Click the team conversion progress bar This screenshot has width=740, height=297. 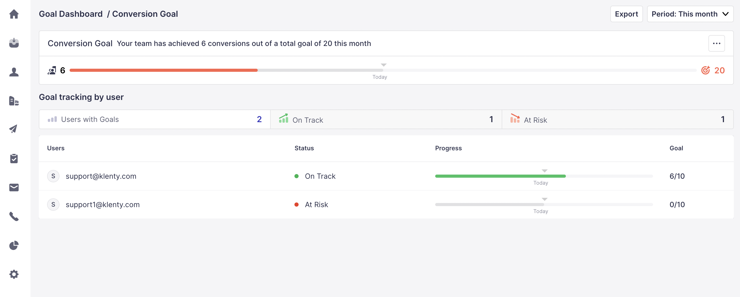[383, 70]
